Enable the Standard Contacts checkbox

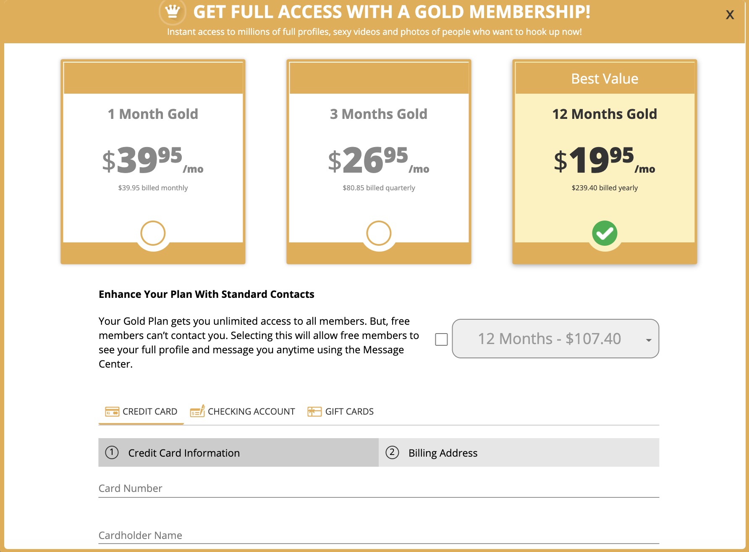441,339
